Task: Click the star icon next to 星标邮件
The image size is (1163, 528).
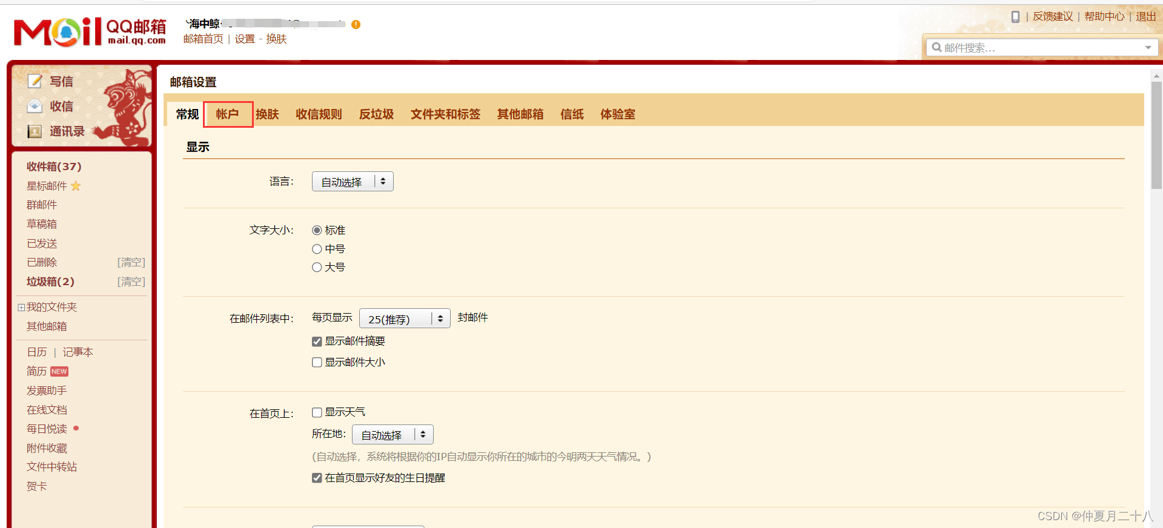Action: [76, 186]
